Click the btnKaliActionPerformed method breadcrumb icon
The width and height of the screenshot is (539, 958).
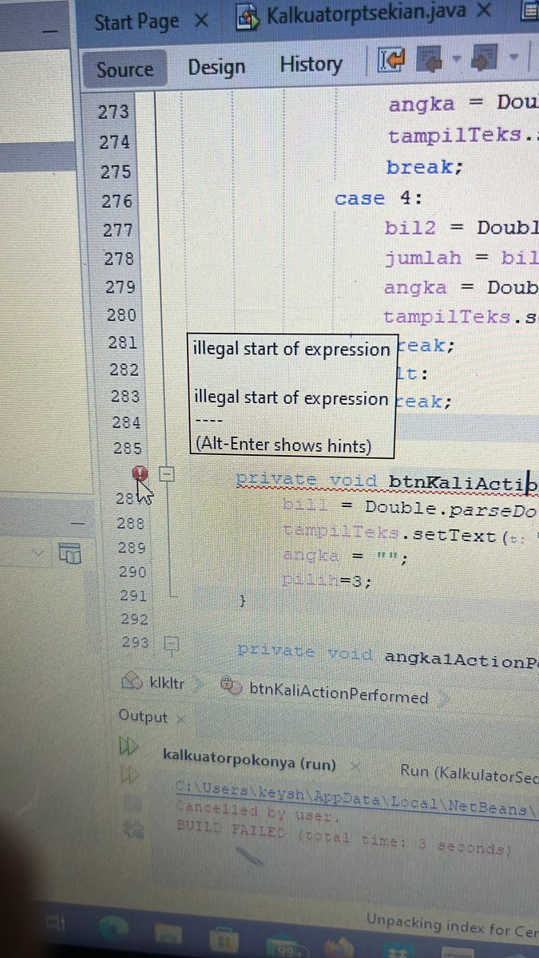pos(231,686)
